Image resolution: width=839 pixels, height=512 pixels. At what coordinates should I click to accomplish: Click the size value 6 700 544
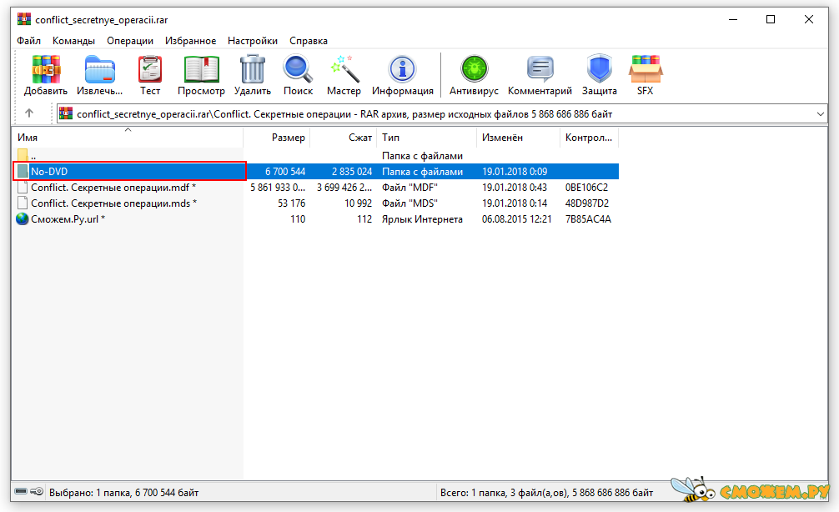[285, 172]
